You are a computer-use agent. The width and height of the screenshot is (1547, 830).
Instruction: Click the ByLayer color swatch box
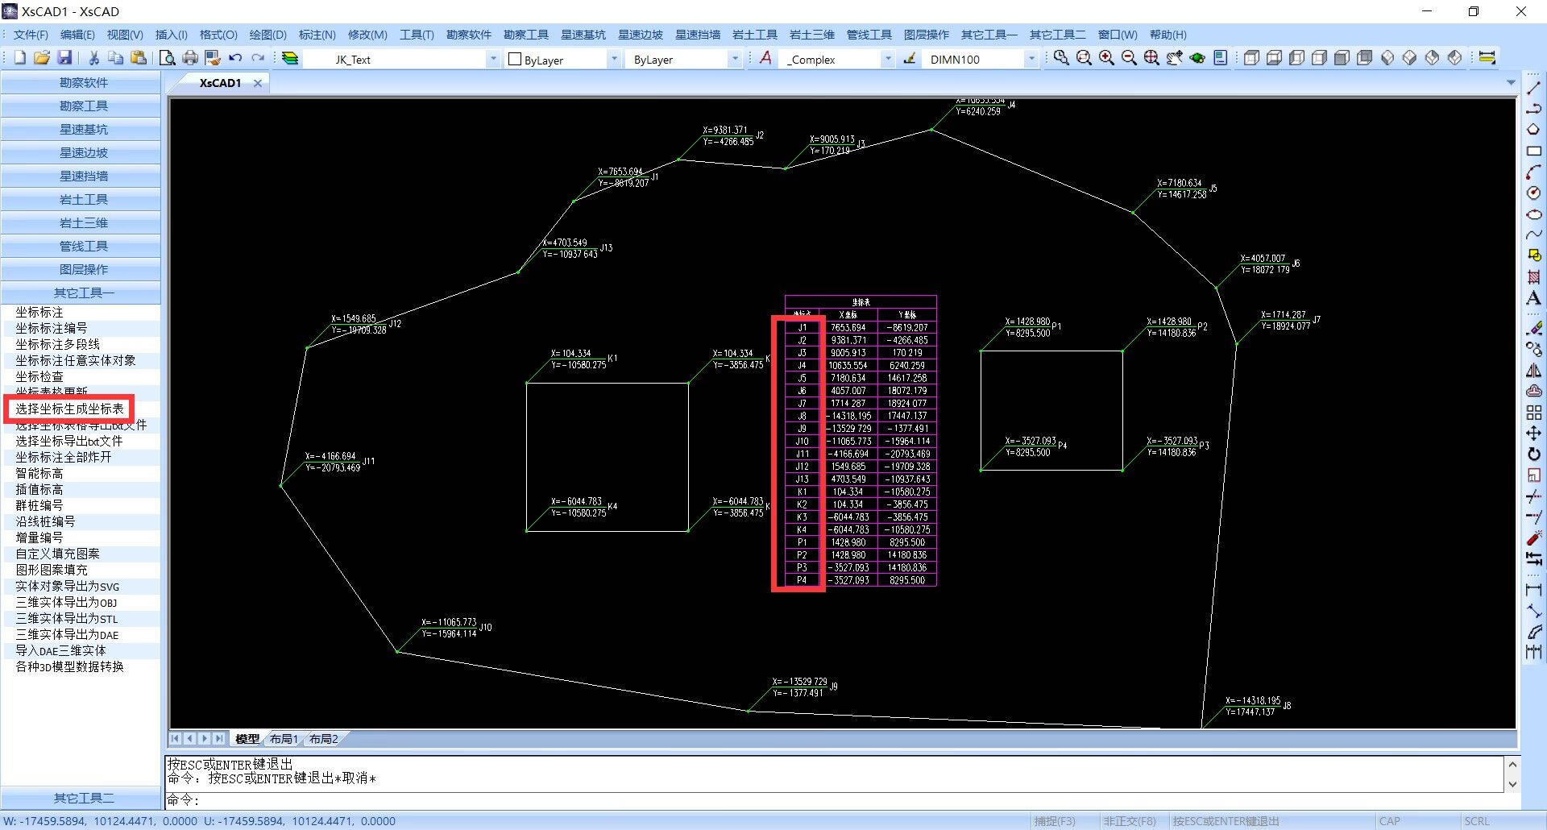[x=515, y=59]
